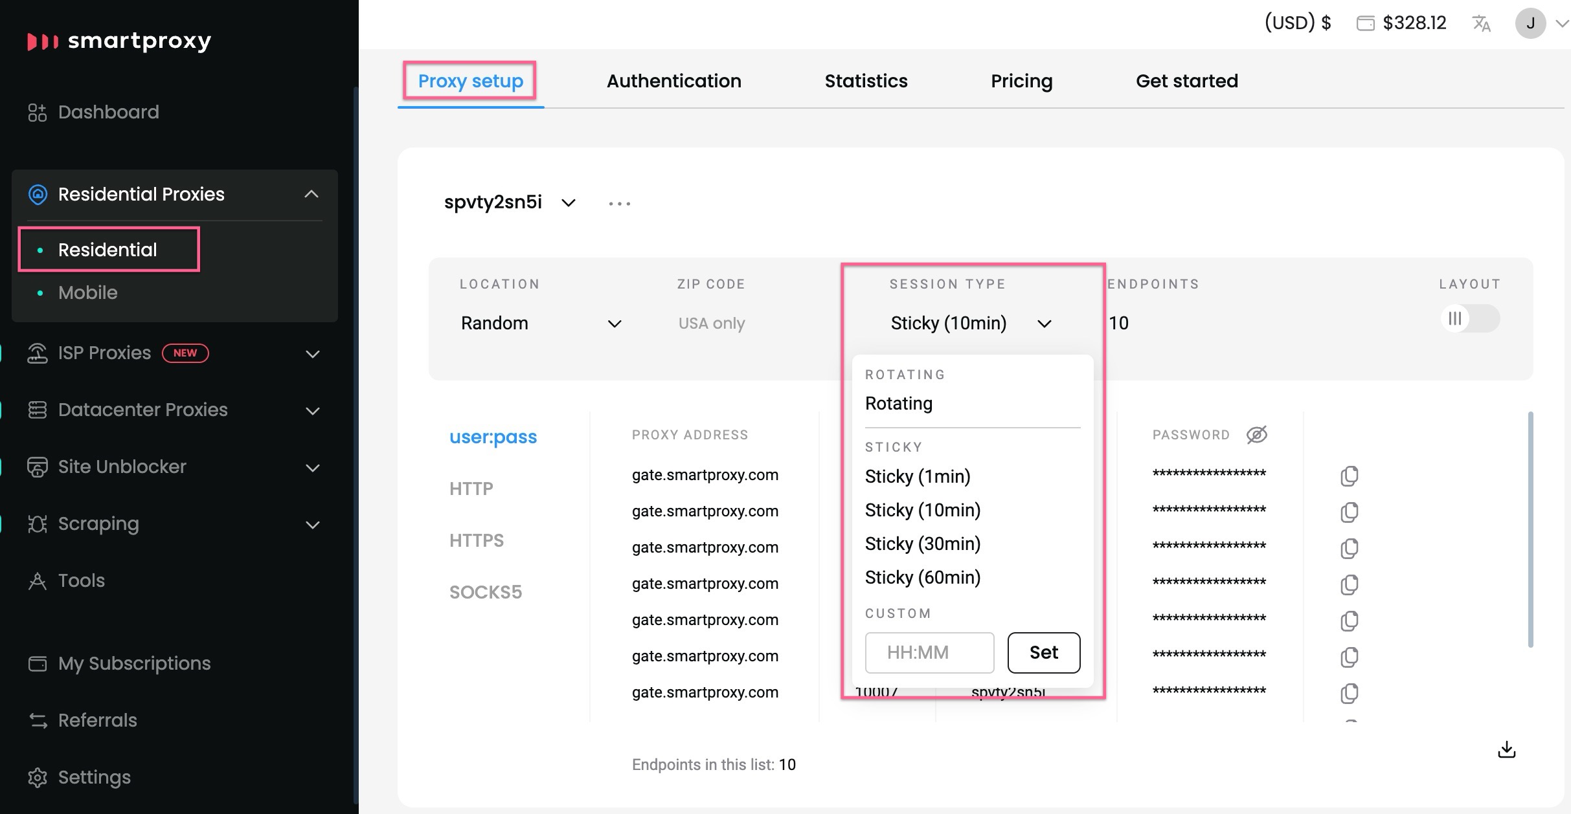This screenshot has width=1571, height=814.
Task: Open the Location dropdown set to Random
Action: tap(540, 322)
